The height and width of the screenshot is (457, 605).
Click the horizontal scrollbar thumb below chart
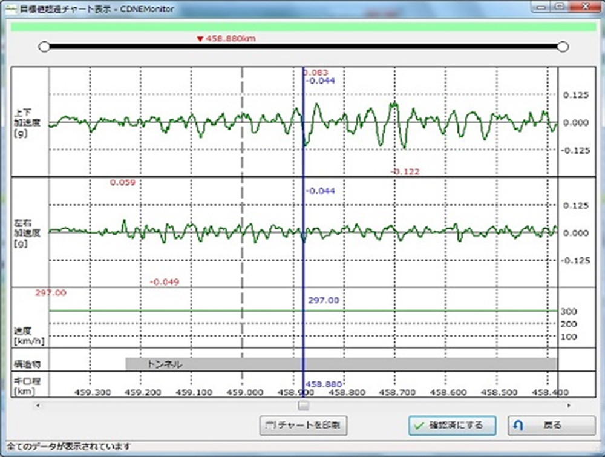click(x=304, y=406)
